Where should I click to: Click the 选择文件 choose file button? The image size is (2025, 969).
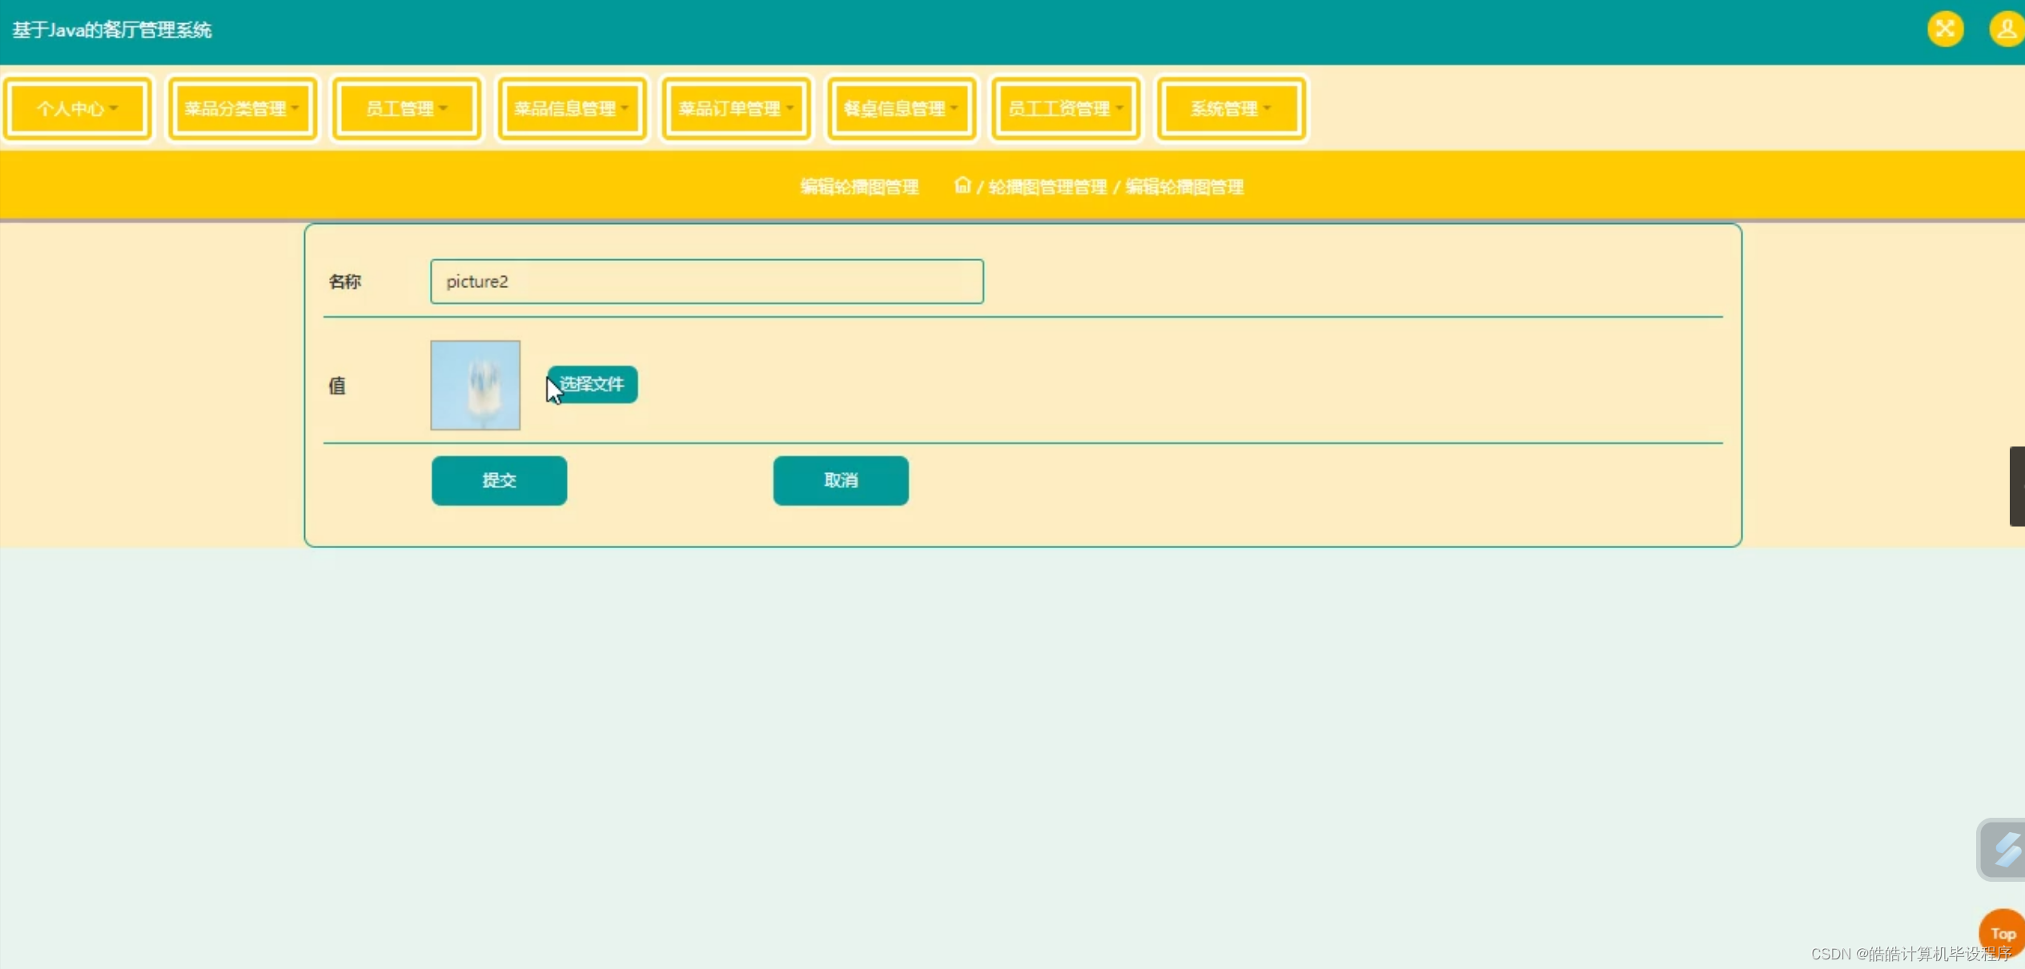593,384
